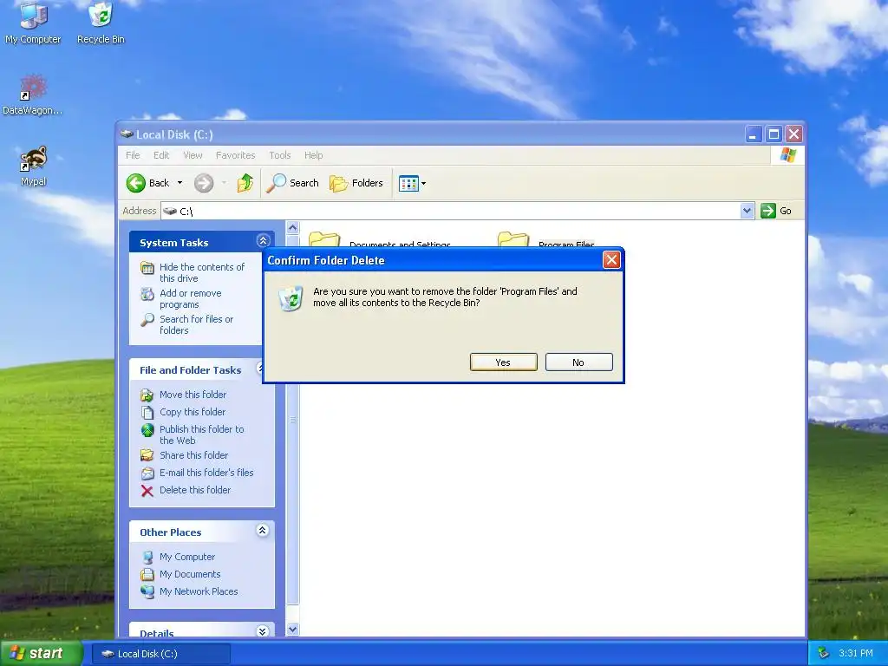The image size is (888, 666).
Task: Click Publish this folder to the Web
Action: pyautogui.click(x=201, y=434)
